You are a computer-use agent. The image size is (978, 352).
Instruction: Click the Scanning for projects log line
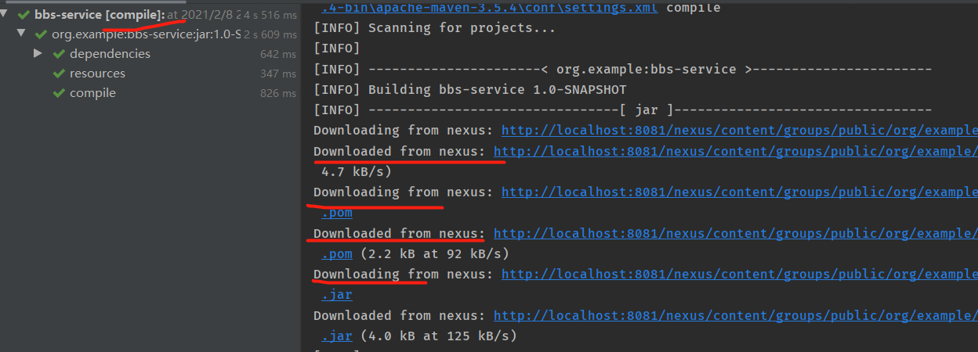[434, 28]
